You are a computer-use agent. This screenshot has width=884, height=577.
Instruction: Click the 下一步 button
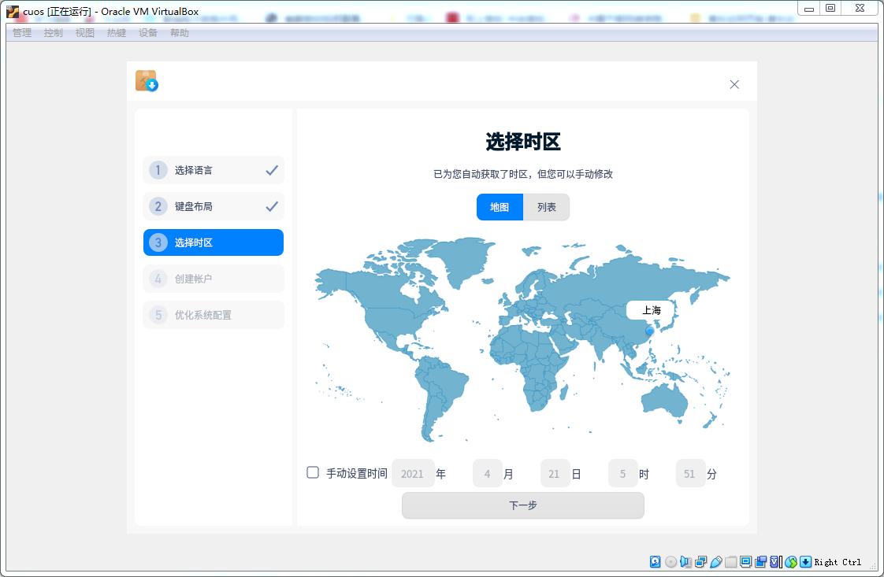pyautogui.click(x=522, y=505)
